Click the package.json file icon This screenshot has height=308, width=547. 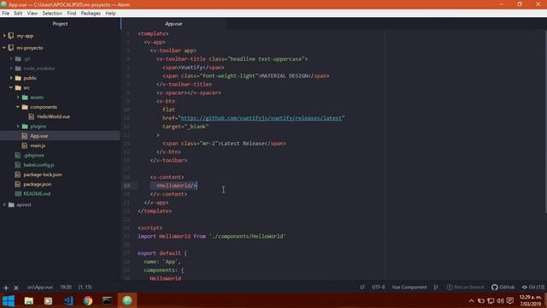coord(18,184)
